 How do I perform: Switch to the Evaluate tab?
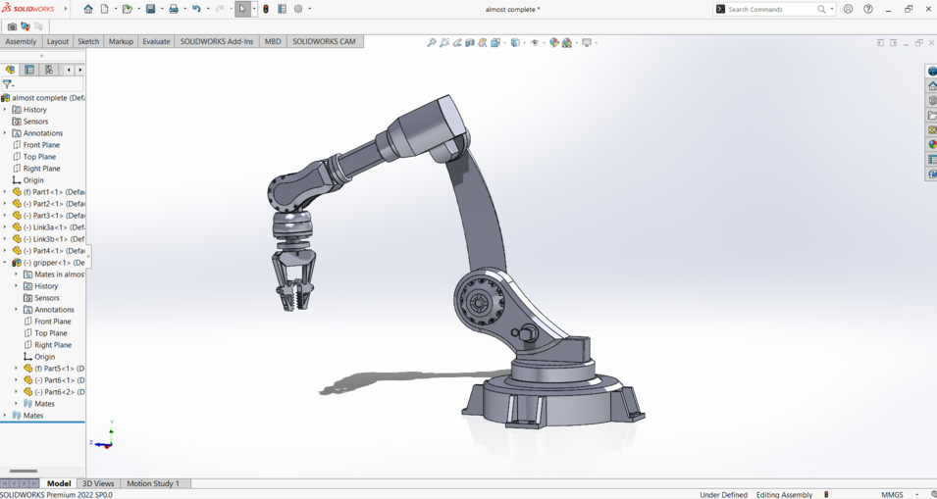click(156, 41)
